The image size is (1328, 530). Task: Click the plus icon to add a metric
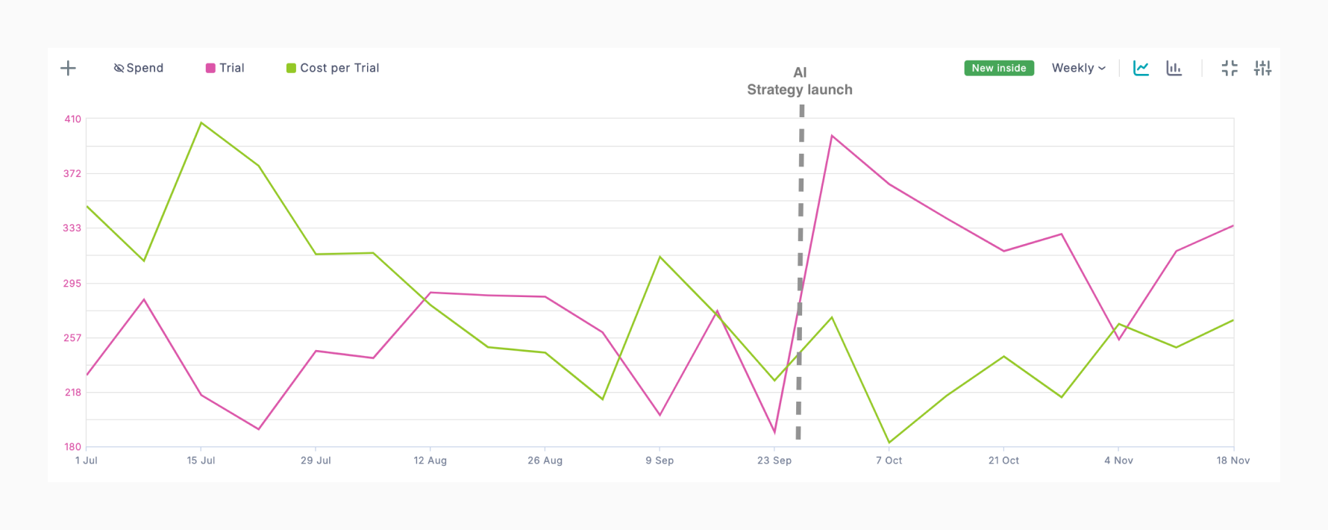point(68,68)
